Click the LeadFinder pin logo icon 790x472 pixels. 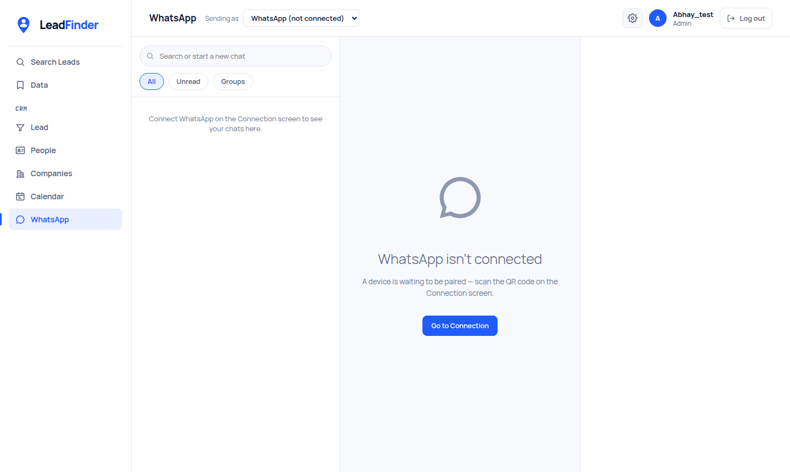(24, 25)
